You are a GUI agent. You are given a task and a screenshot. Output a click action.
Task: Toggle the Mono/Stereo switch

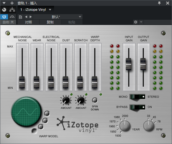[x=137, y=97]
